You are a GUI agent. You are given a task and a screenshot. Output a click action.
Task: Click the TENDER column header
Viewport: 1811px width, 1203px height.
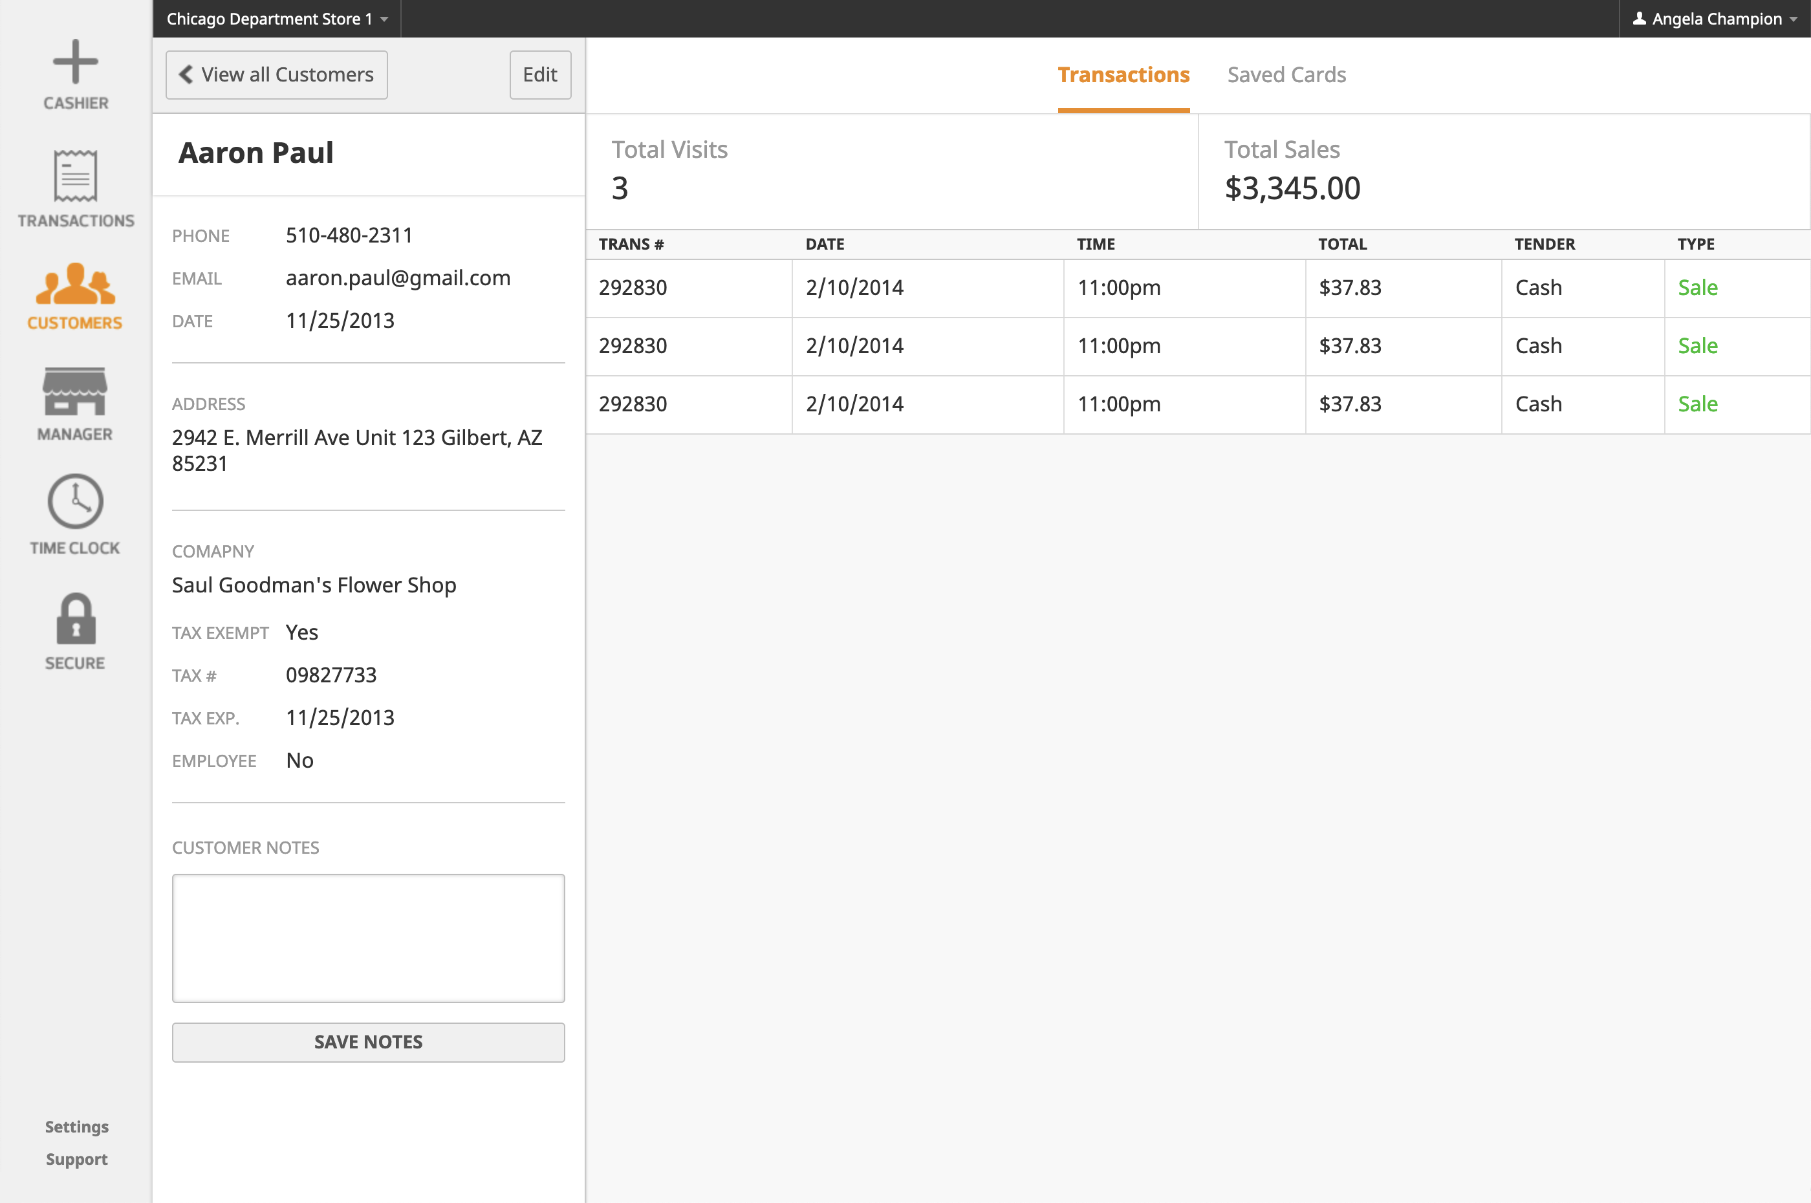[1544, 244]
